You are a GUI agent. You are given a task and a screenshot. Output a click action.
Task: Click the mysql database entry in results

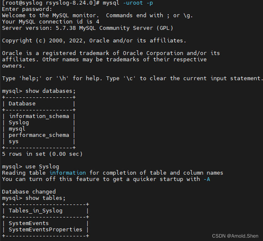click(x=17, y=129)
